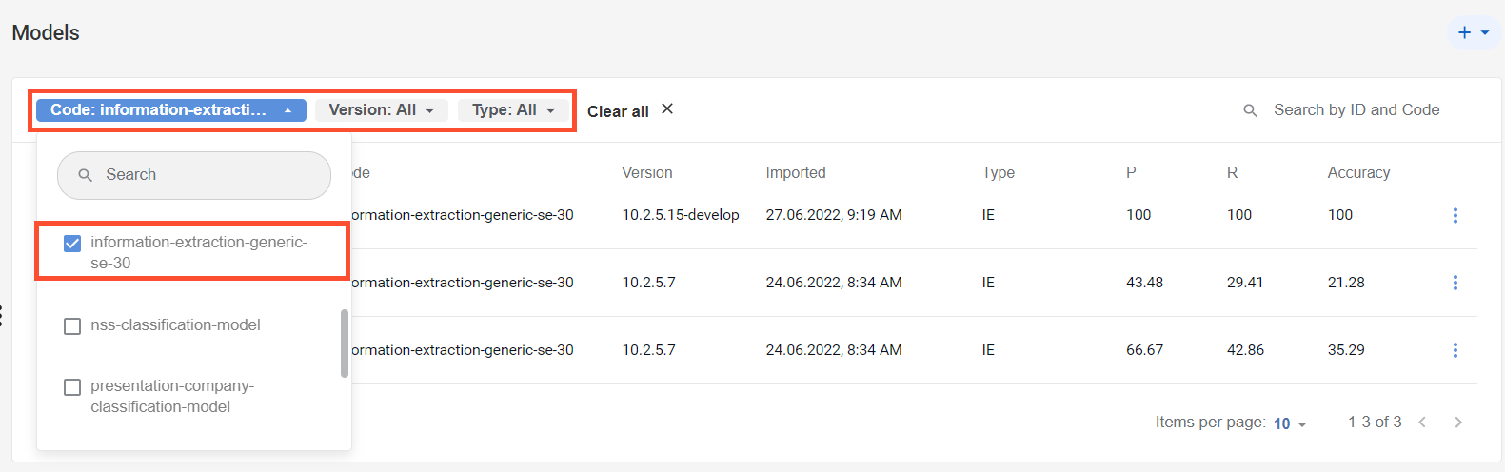Collapse the Code filter dropdown
This screenshot has height=472, width=1505.
pos(171,110)
